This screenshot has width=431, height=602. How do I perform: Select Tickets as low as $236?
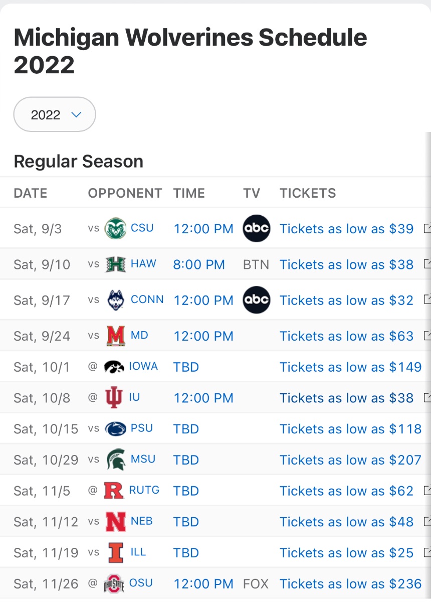(351, 584)
